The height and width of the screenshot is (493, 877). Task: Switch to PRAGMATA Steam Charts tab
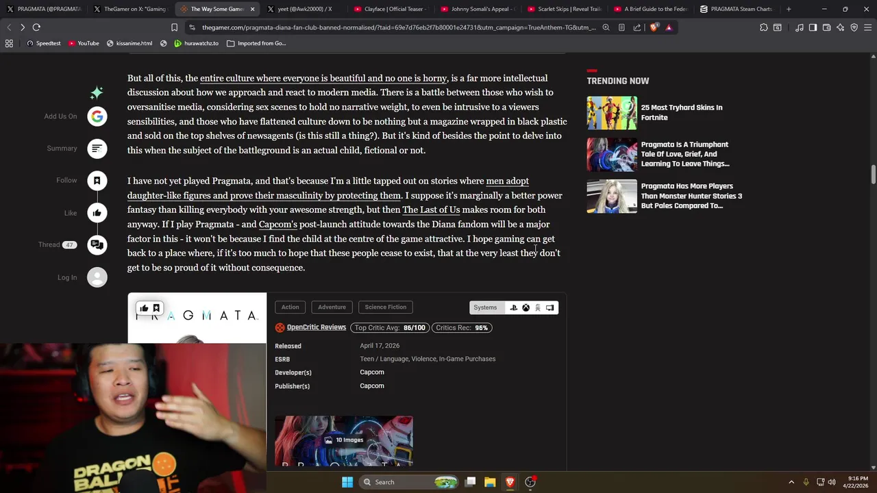coord(737,9)
